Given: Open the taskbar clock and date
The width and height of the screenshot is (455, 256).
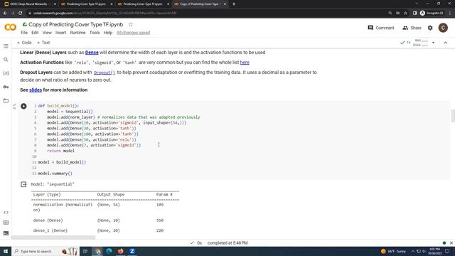Looking at the screenshot, I should point(434,251).
